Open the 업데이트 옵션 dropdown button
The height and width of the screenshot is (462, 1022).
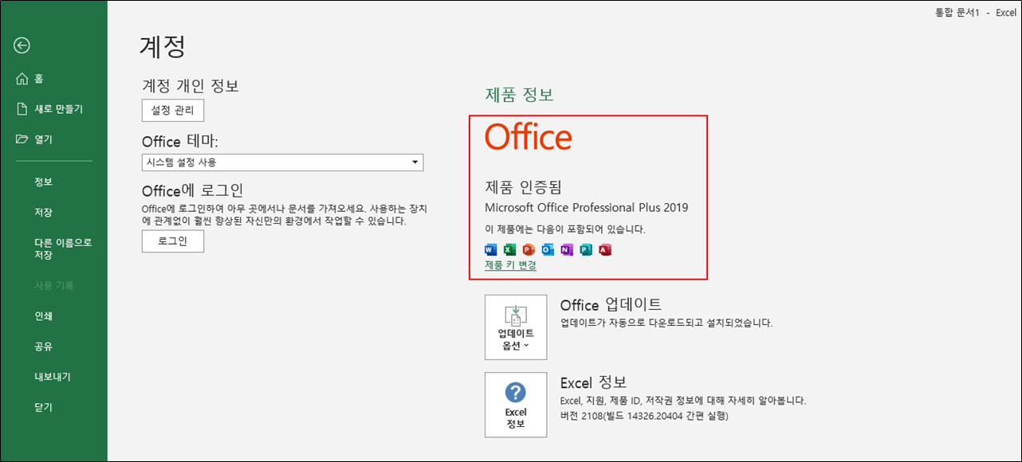click(x=516, y=327)
